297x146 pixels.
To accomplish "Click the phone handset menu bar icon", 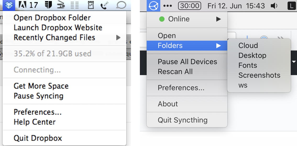I will [105, 5].
